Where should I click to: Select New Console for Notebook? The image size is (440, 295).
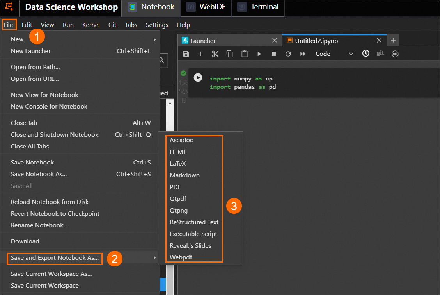(80, 107)
